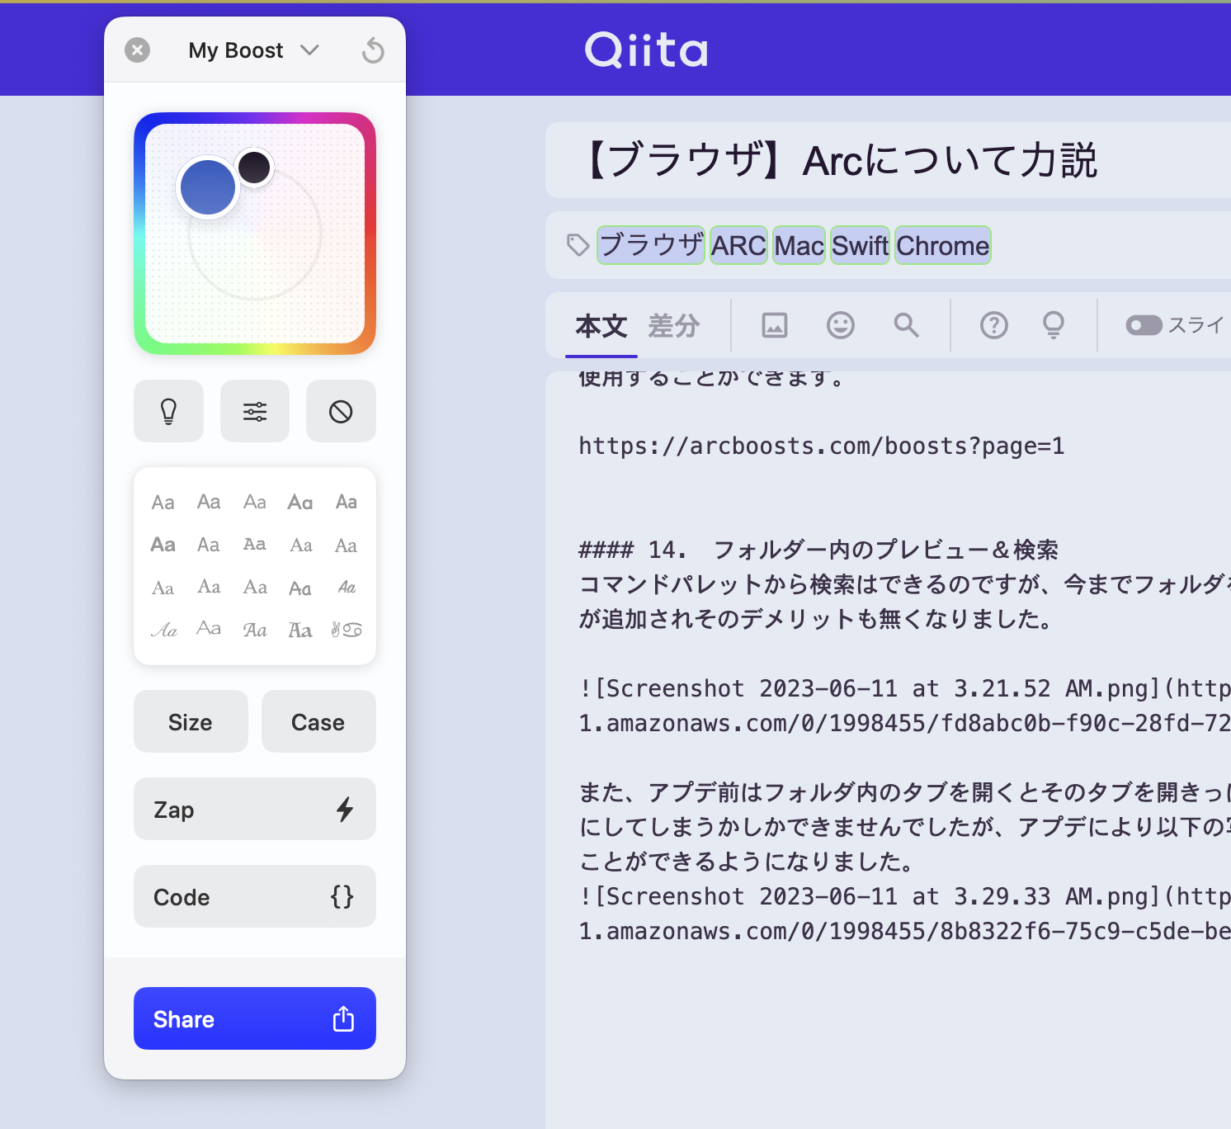
Task: Click the line "が追加されそのデメリットも無くなりました。"
Action: [x=818, y=619]
